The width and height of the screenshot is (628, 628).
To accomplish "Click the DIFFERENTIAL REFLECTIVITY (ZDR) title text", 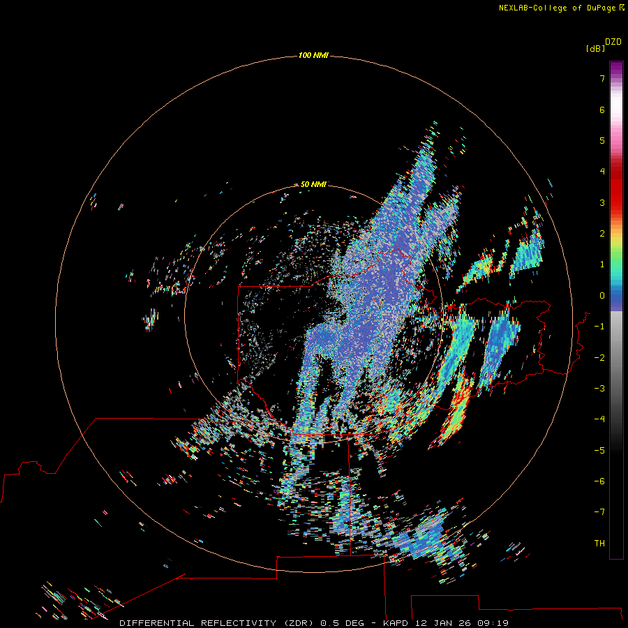I will (x=217, y=623).
